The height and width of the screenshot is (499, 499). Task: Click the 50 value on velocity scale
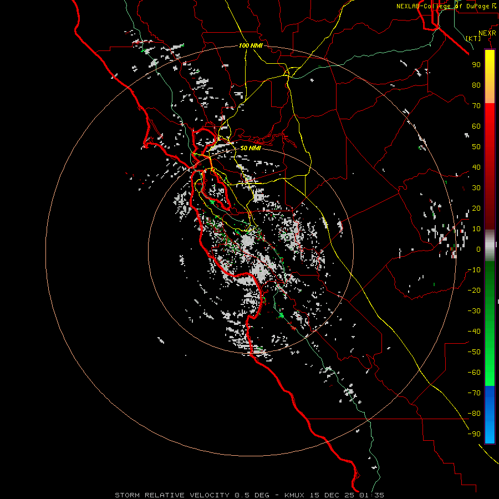coord(476,147)
